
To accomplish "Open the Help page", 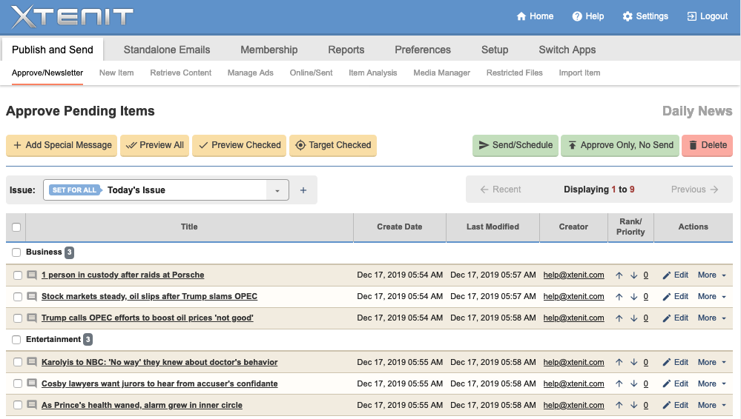I will 588,16.
